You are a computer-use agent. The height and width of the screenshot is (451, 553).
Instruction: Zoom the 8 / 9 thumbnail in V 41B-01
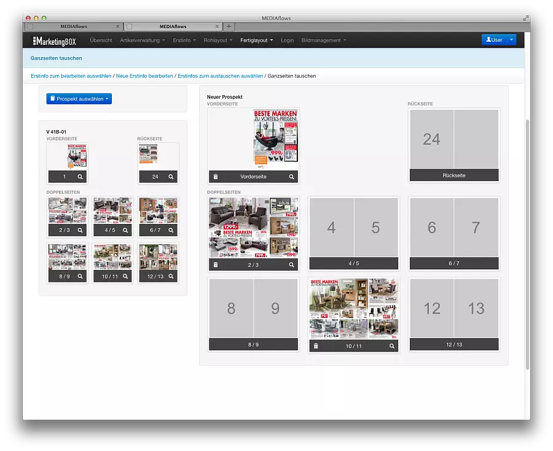(80, 276)
